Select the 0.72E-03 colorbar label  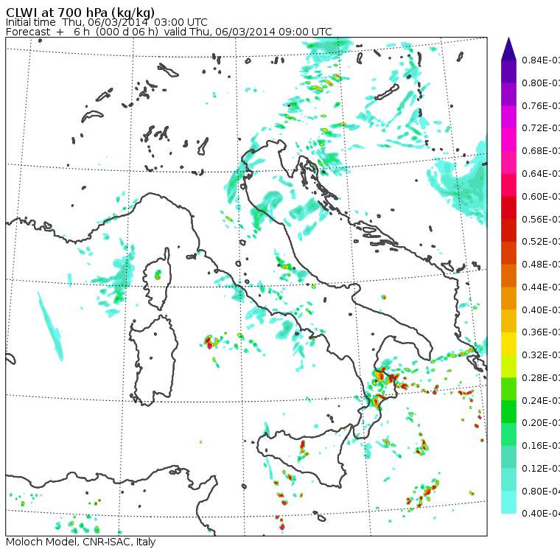pos(541,128)
